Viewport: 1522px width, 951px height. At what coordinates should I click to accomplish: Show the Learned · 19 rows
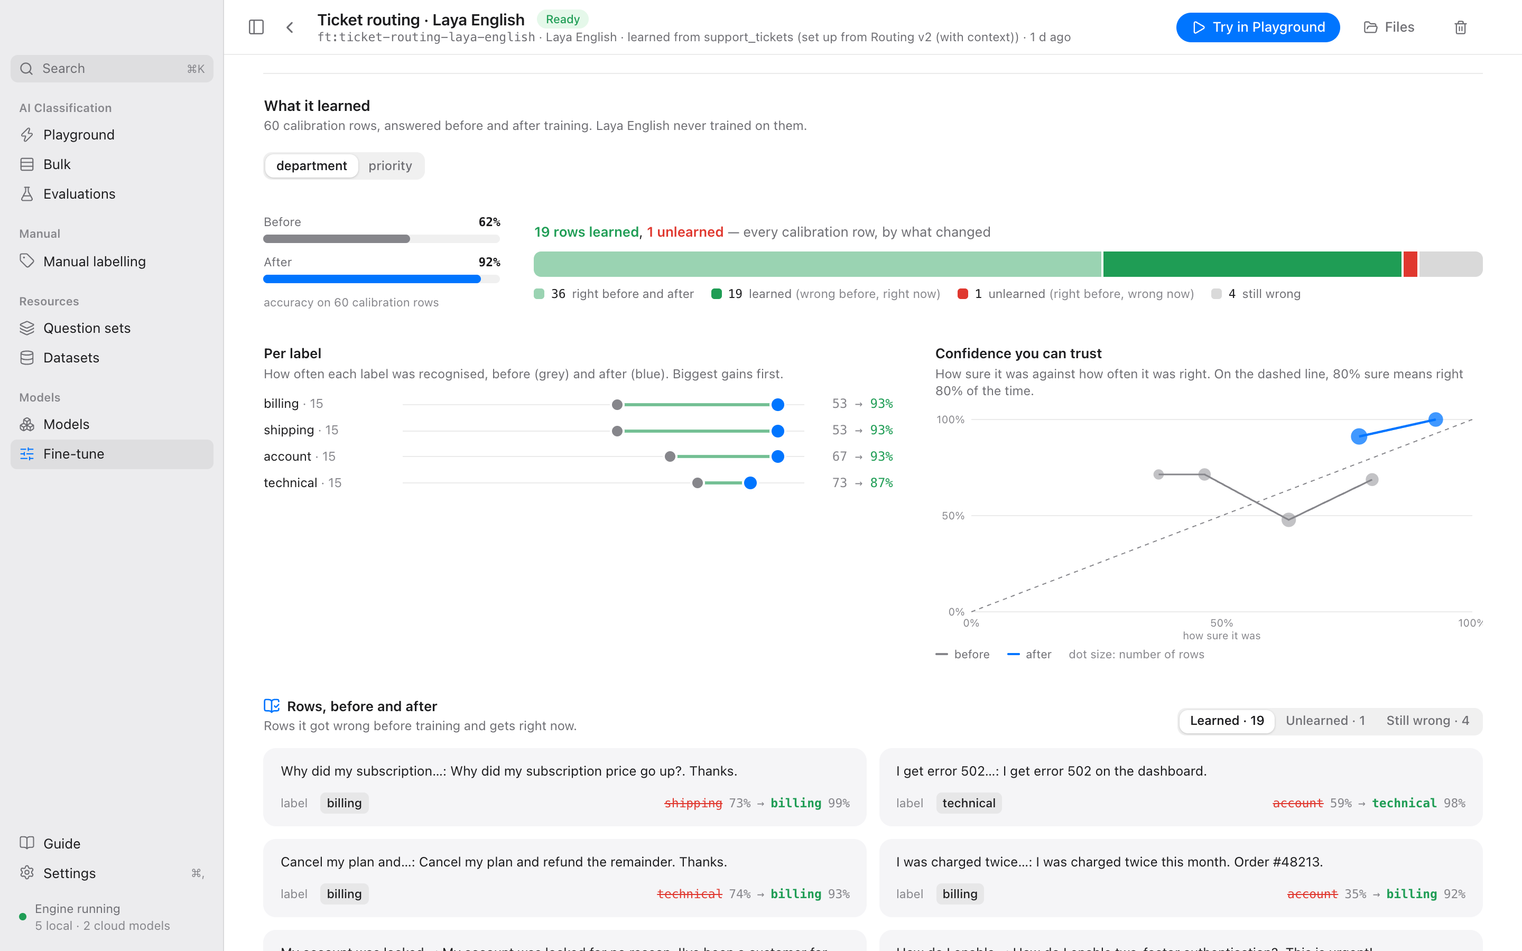1227,720
